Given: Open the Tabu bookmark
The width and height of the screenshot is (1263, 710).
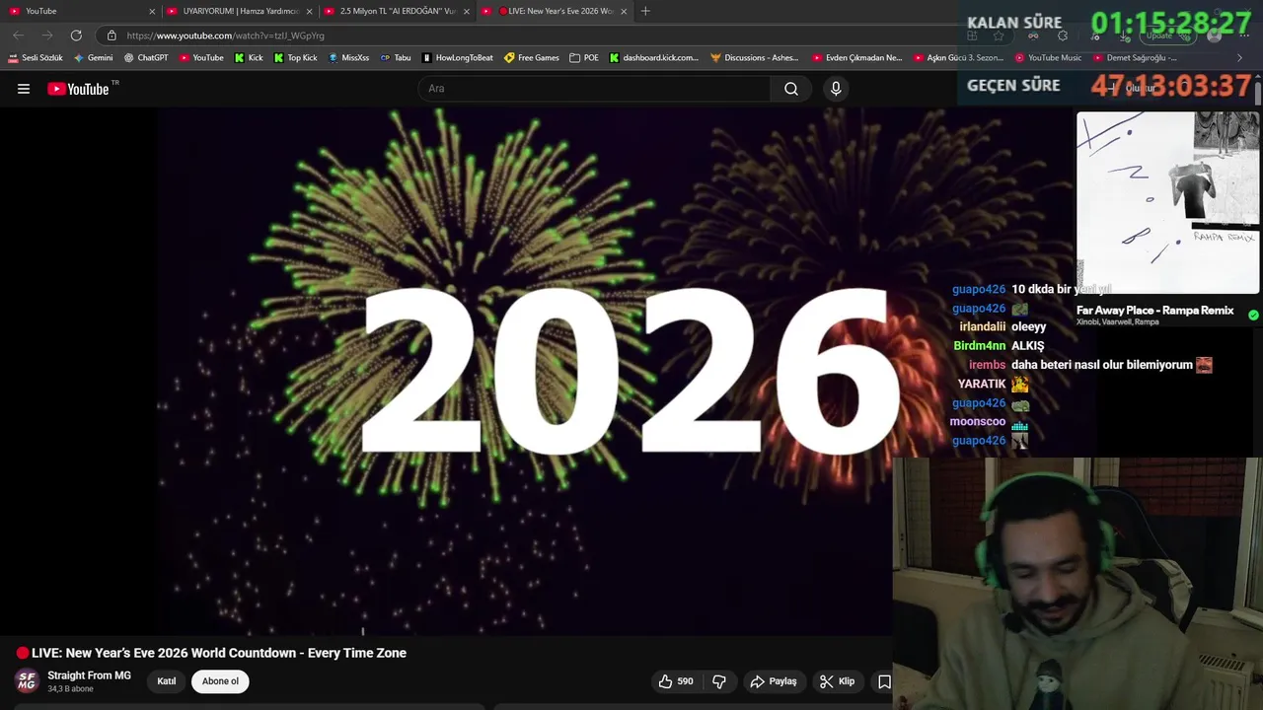Looking at the screenshot, I should click(x=396, y=58).
